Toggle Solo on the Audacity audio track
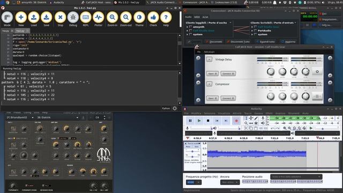 (196, 146)
